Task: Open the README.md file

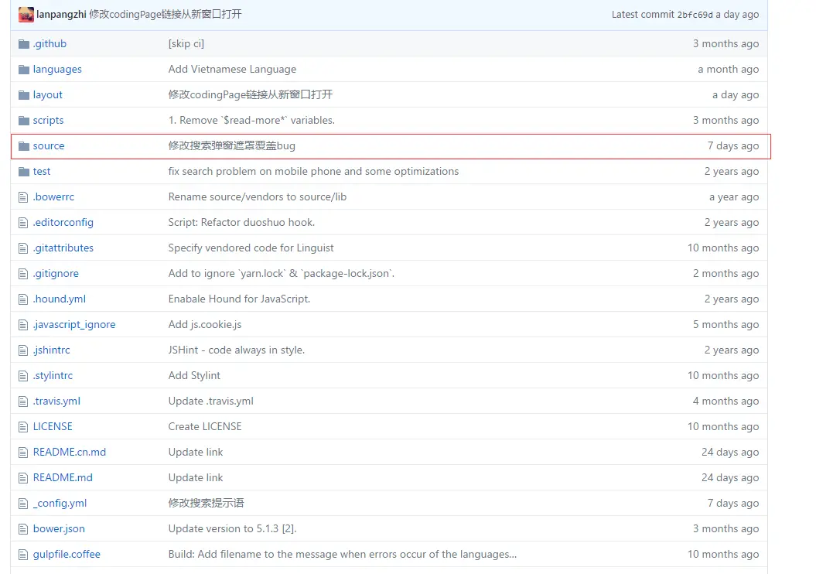Action: pos(63,477)
